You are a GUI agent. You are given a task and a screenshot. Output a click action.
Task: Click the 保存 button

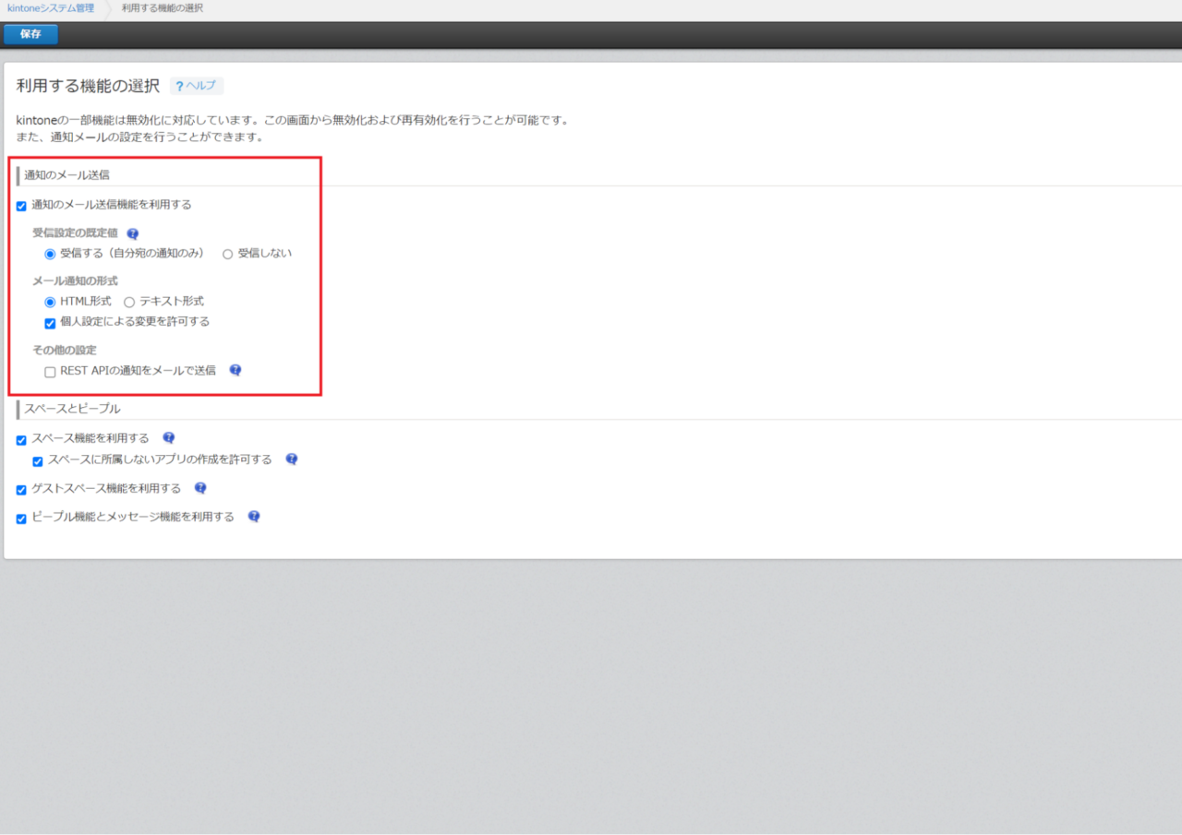[x=30, y=34]
